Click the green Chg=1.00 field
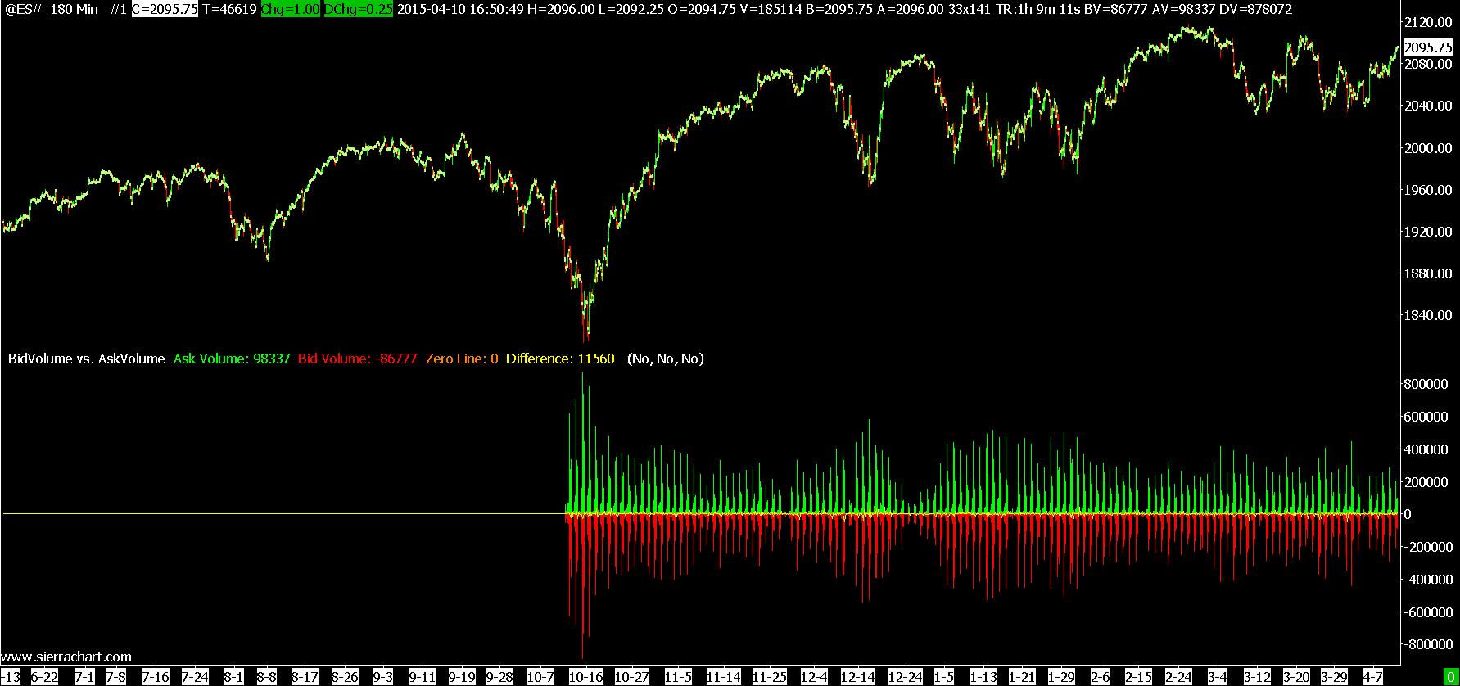This screenshot has width=1460, height=686. [291, 9]
